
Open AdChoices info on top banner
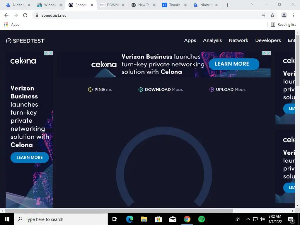264,53
